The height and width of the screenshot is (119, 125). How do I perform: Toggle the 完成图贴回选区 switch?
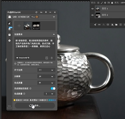53,88
